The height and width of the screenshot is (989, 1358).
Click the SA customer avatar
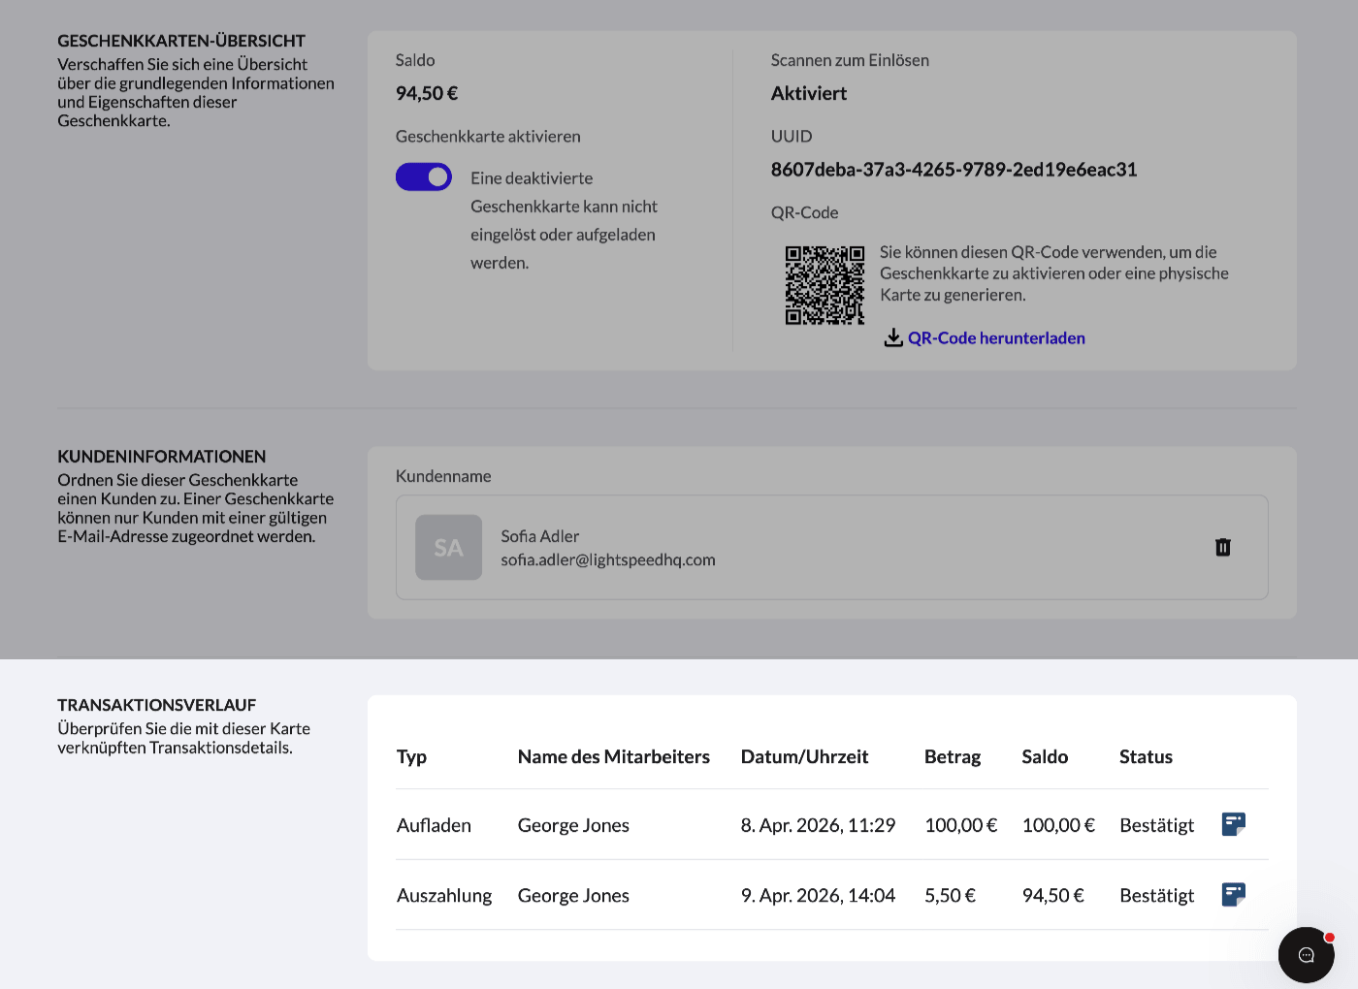click(448, 548)
